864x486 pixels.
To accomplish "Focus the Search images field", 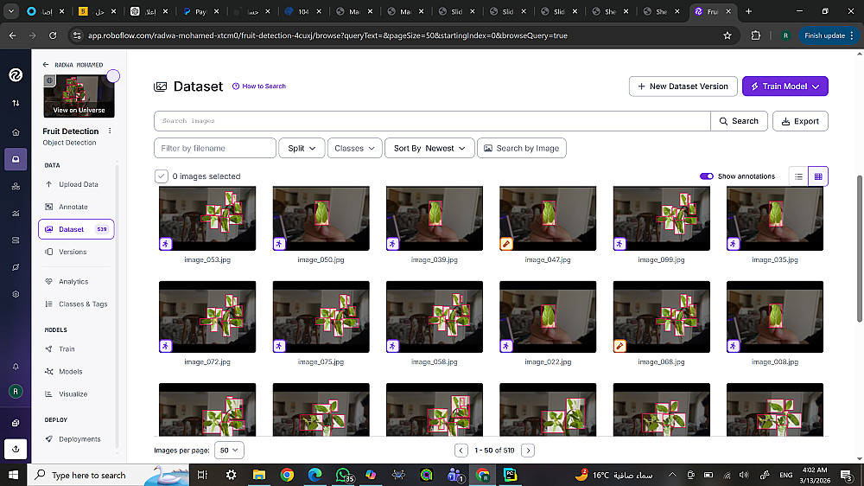I will point(432,121).
